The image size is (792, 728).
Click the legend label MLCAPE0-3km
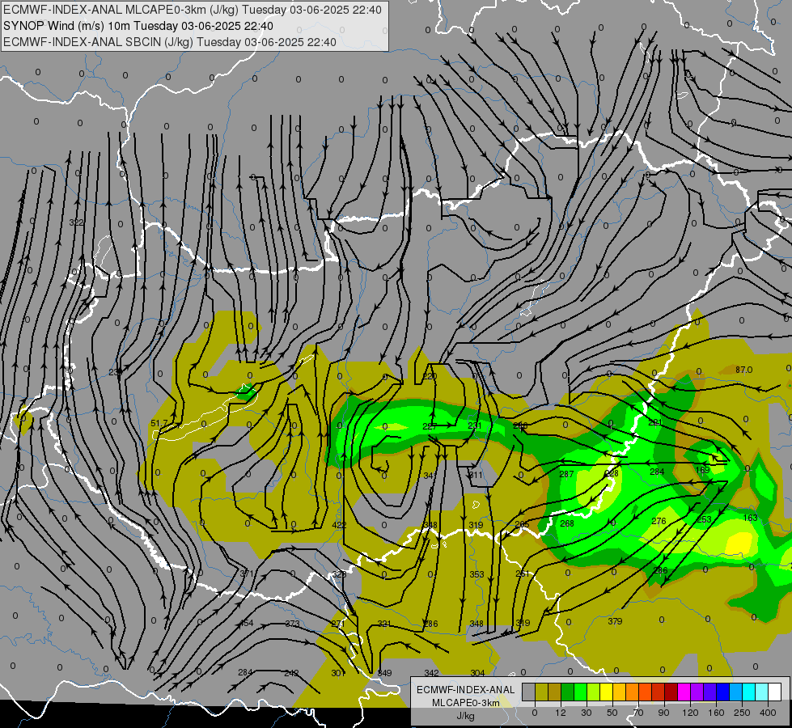tap(466, 703)
